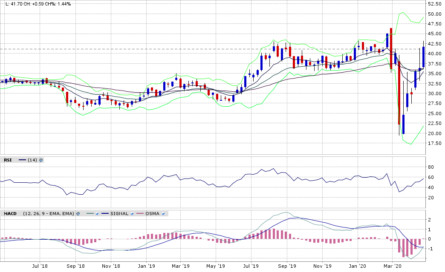Screen dimensions: 445x272
Task: Toggle the MACD line visibility checkbox
Action: pyautogui.click(x=97, y=213)
